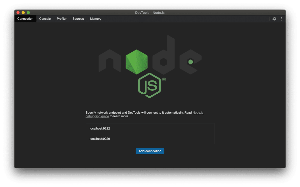Switch to the Console tab

point(45,19)
